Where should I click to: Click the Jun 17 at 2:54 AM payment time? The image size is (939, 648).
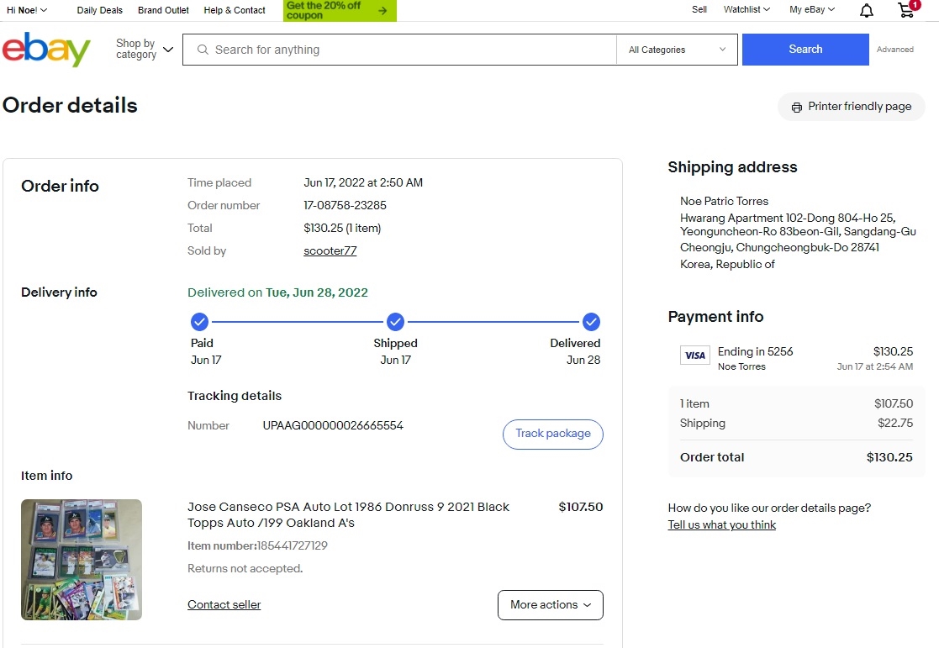point(874,366)
